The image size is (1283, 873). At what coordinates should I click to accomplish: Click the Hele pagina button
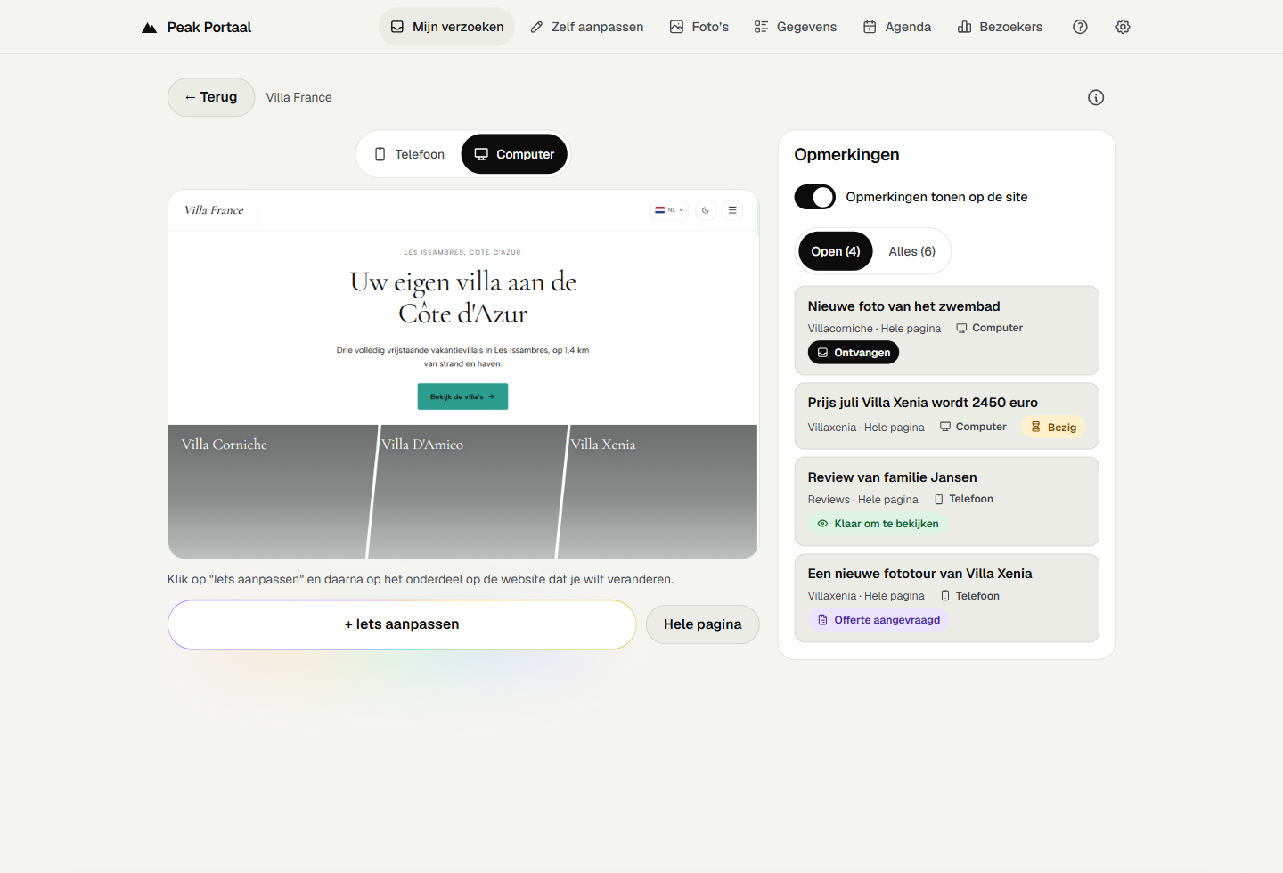click(702, 624)
